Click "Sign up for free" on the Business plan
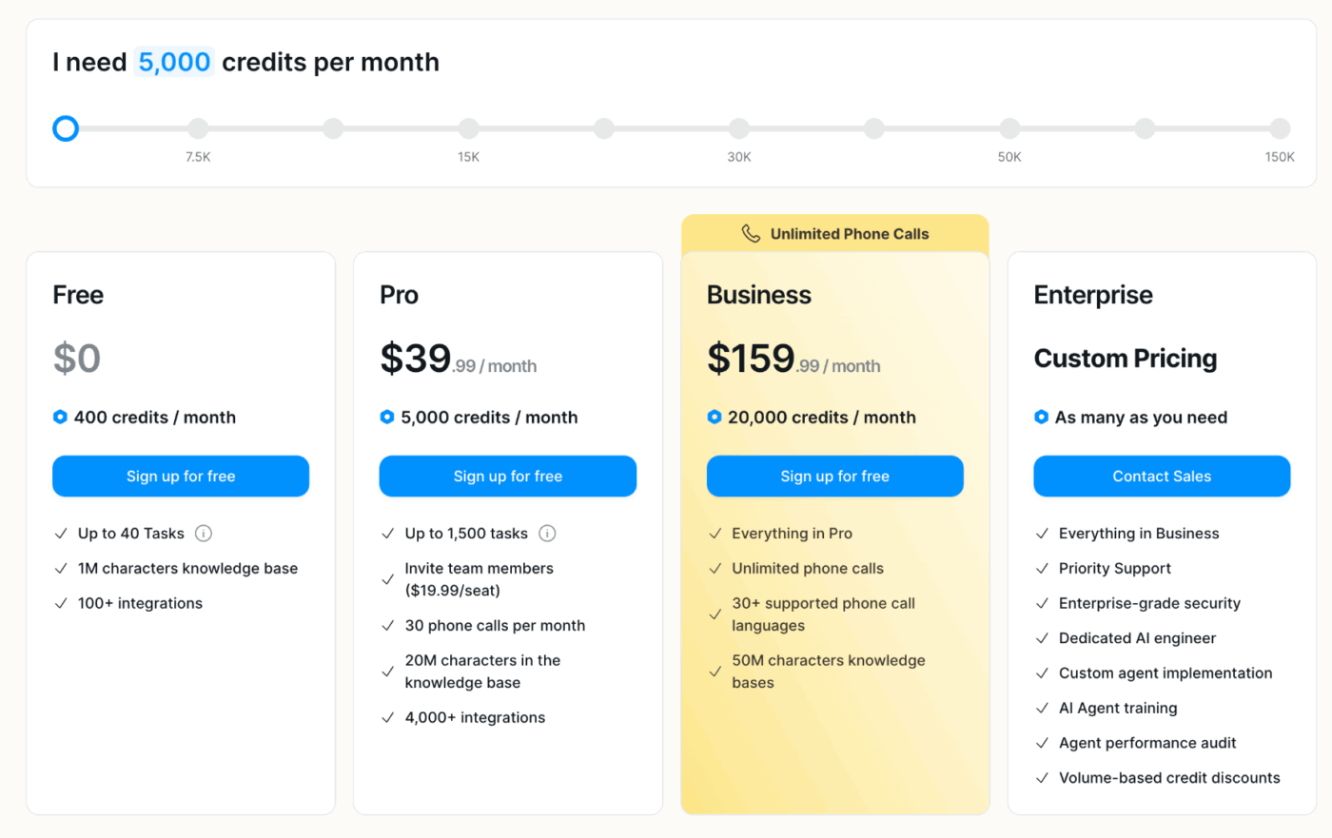This screenshot has width=1332, height=838. coord(834,476)
